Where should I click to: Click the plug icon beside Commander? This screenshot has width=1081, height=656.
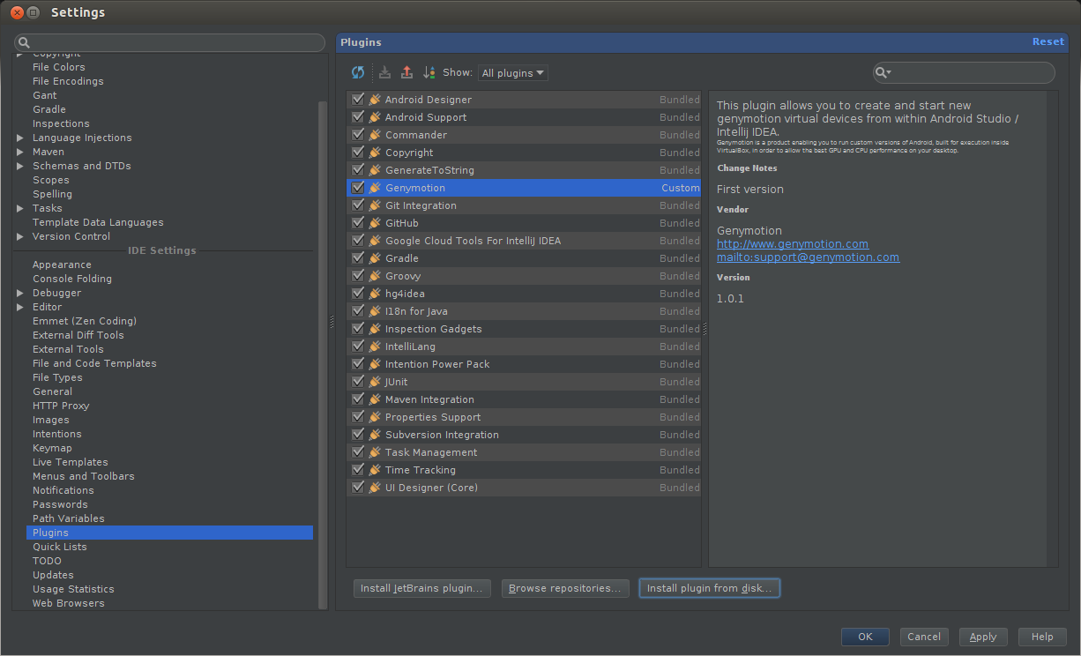click(375, 135)
